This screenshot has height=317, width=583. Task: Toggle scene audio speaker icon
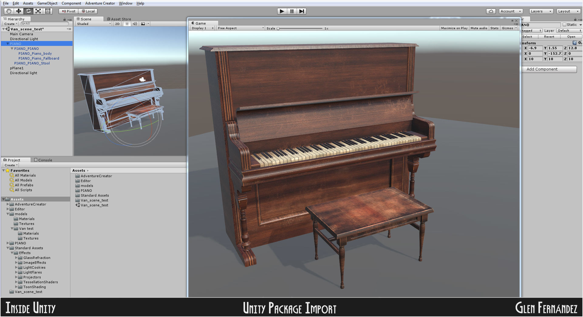135,24
